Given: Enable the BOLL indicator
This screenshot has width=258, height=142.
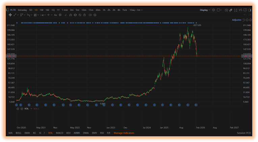Looking at the screenshot, I should [19, 133].
